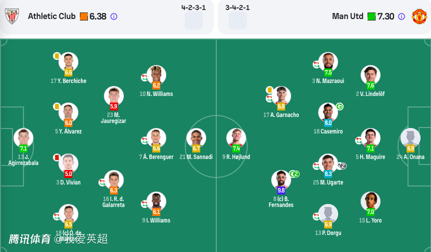Open the Man Utd rating info icon
The width and height of the screenshot is (431, 252).
pos(402,16)
